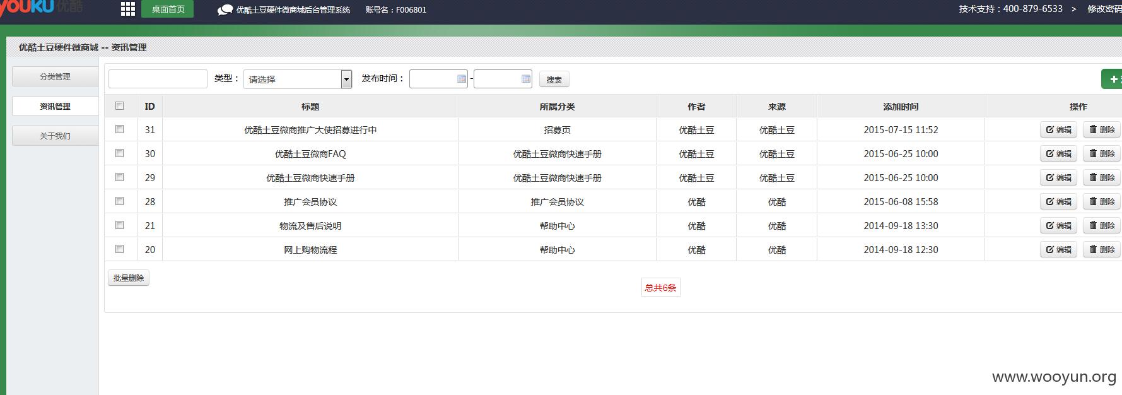
Task: Delete article ID 29
Action: point(1102,177)
